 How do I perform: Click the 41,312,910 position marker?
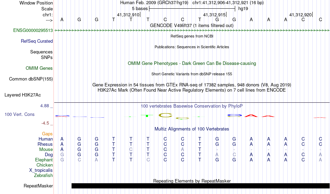(x=128, y=15)
